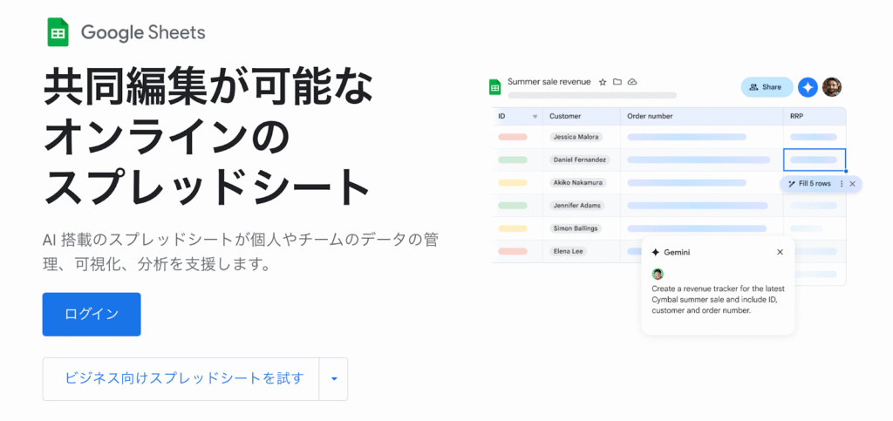Click the ログイン button
The image size is (893, 421).
[92, 315]
